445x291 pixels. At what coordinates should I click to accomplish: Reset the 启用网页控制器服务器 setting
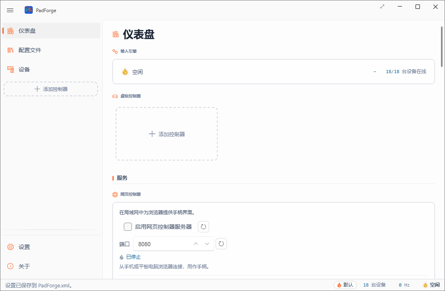203,227
